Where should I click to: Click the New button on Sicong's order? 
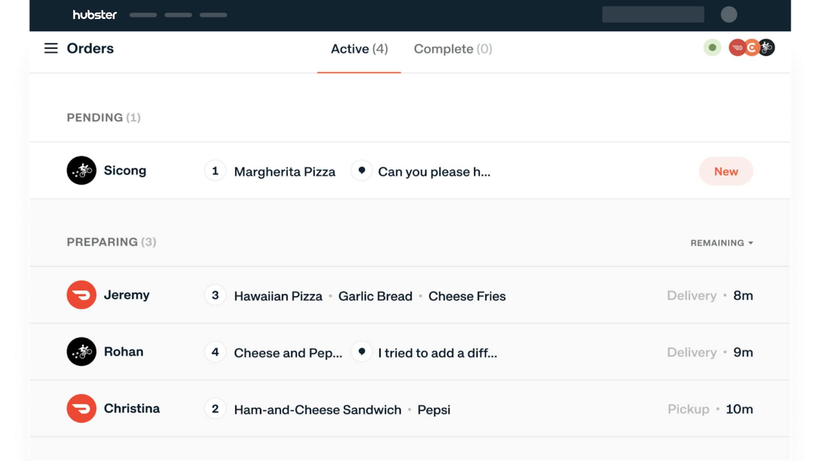tap(726, 171)
